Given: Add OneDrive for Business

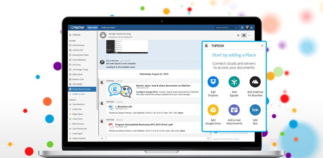Looking at the screenshot, I should coord(255,86).
